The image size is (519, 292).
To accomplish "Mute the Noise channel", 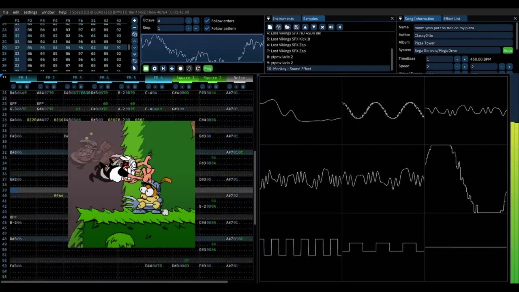I will (x=239, y=78).
